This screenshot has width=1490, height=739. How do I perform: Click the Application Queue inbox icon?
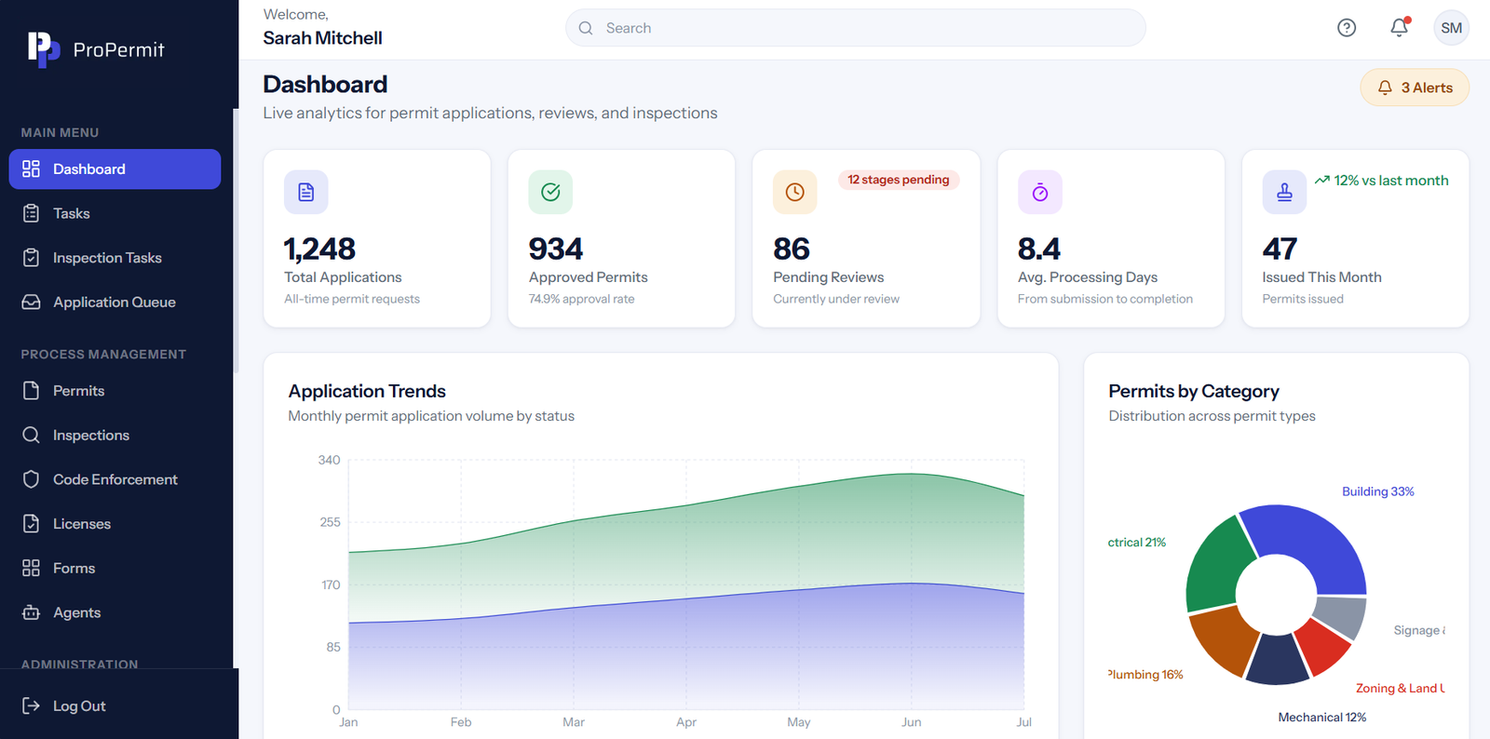pos(31,302)
